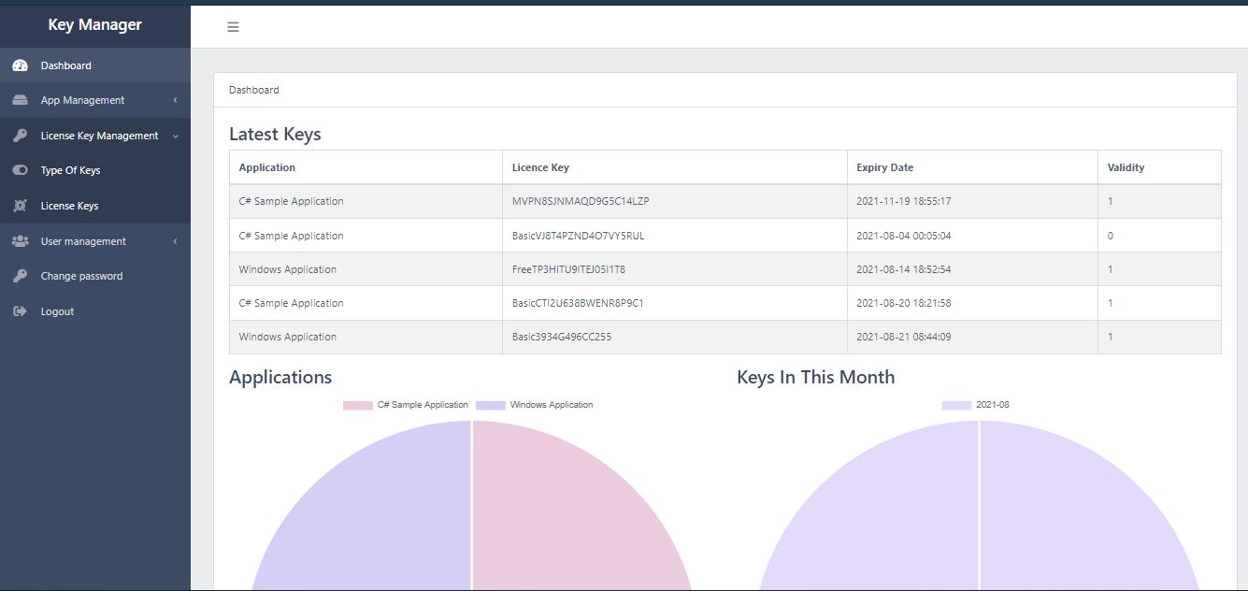Click the Logout arrow icon
Viewport: 1248px width, 591px height.
[20, 311]
